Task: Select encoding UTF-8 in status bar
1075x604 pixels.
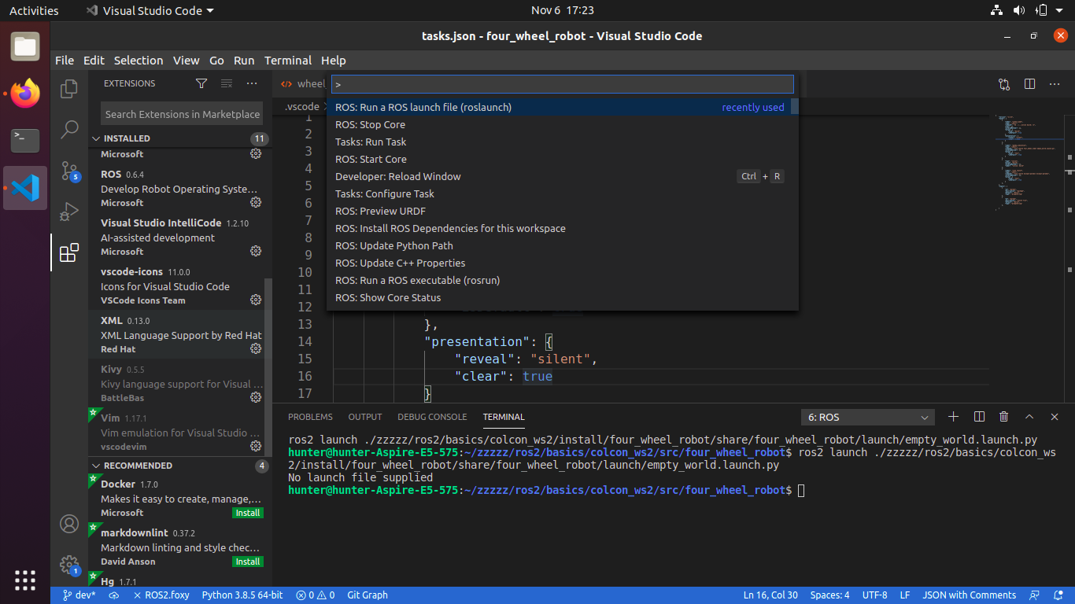Action: click(x=874, y=595)
